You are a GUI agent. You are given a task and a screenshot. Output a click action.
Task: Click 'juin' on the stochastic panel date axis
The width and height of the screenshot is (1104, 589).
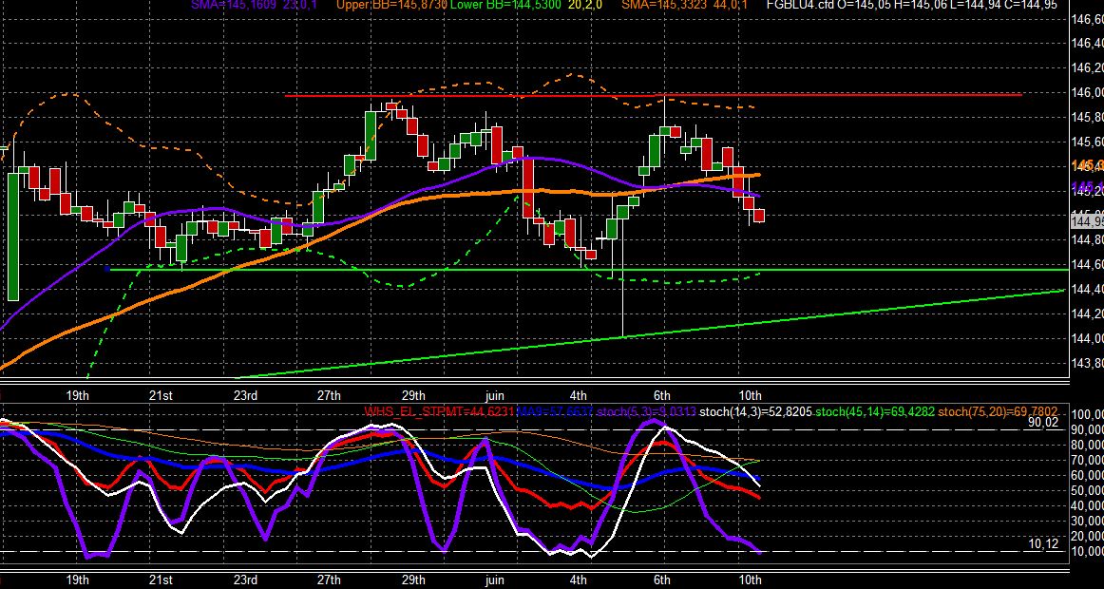[495, 579]
